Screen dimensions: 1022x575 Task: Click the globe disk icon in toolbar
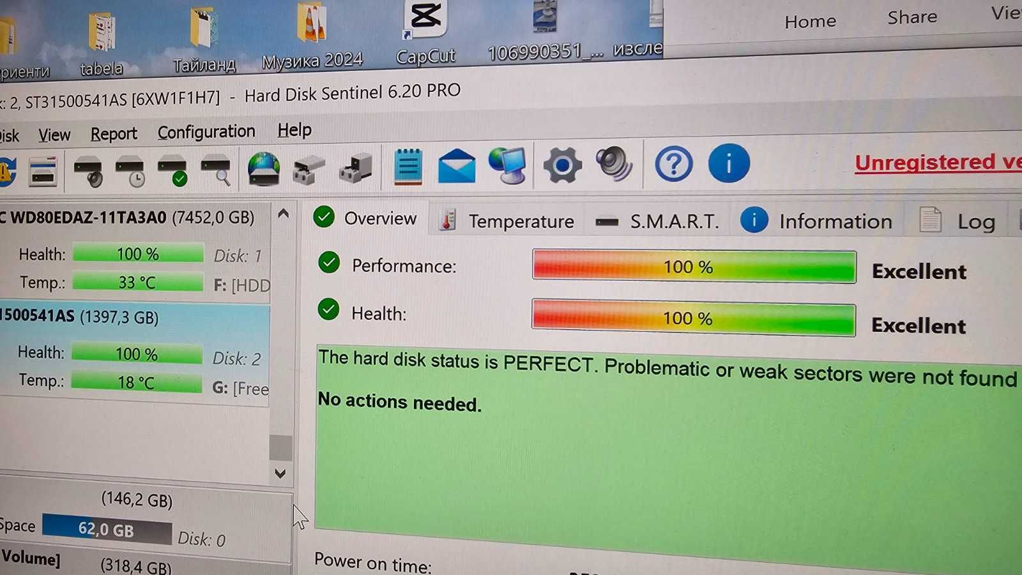pyautogui.click(x=264, y=169)
